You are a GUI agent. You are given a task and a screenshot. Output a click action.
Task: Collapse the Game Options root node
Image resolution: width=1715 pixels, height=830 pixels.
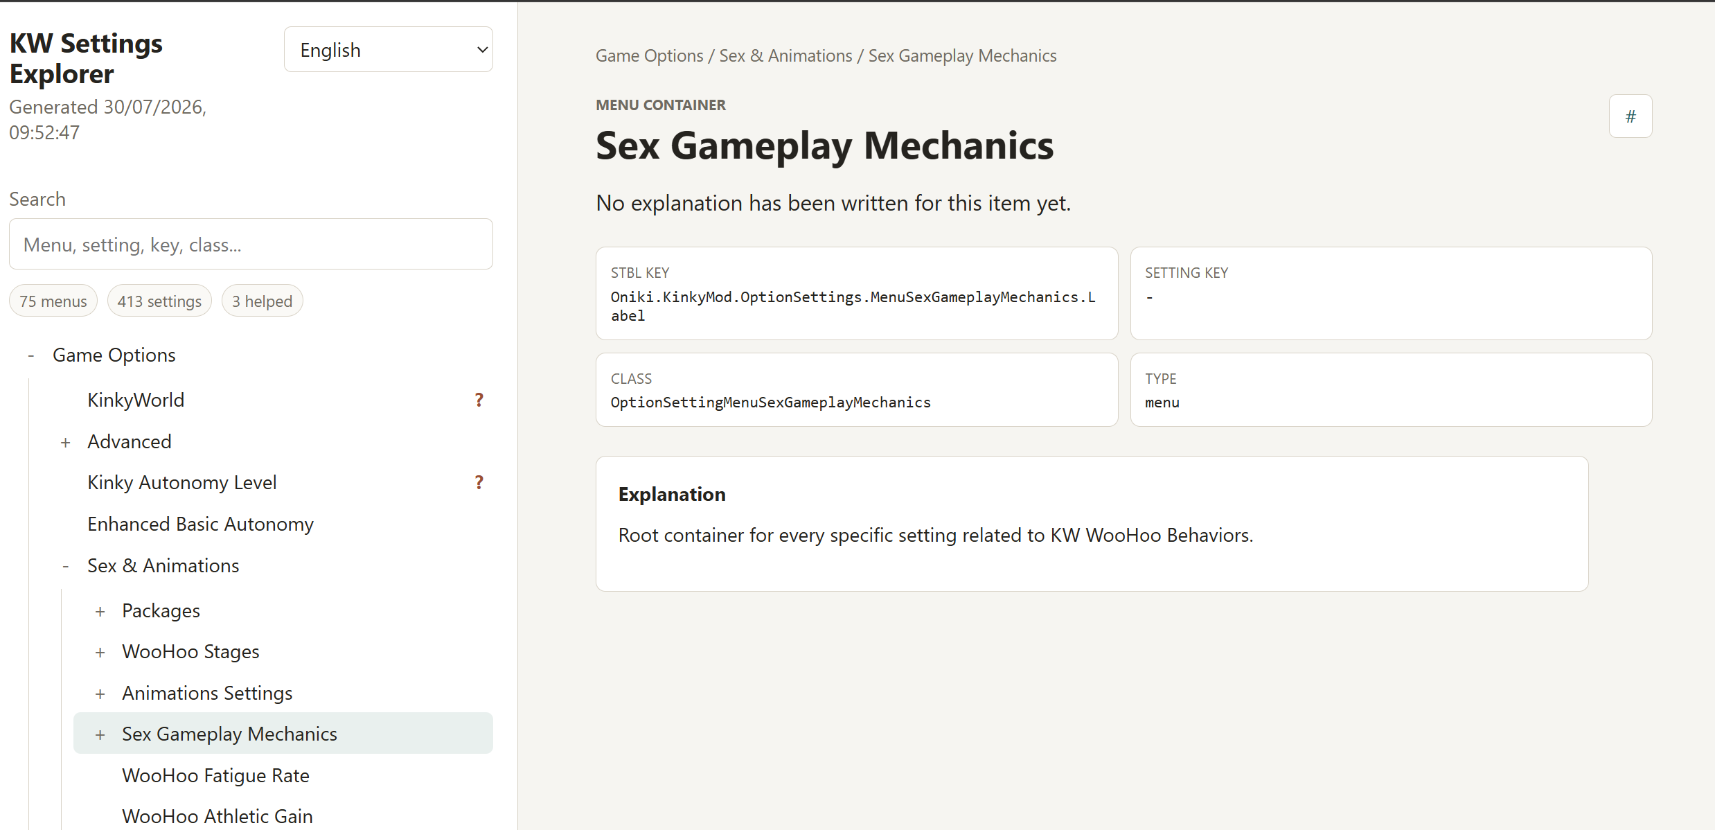point(31,355)
